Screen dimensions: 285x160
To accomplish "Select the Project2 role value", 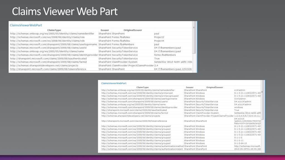I will tap(159, 37).
